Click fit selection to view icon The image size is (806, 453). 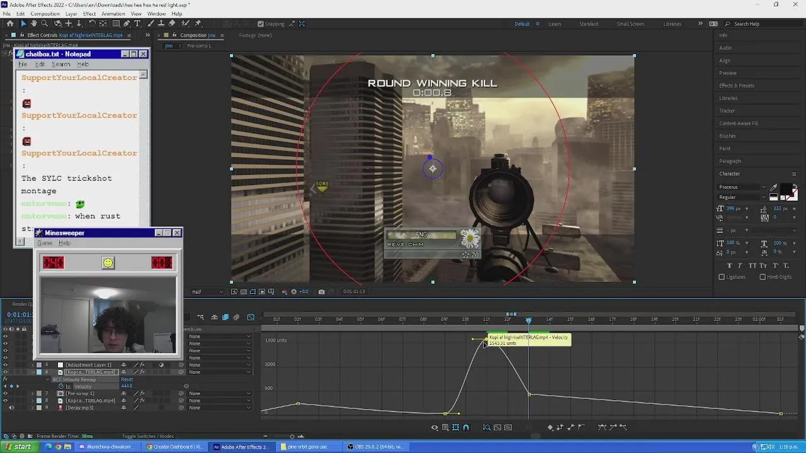coord(497,427)
